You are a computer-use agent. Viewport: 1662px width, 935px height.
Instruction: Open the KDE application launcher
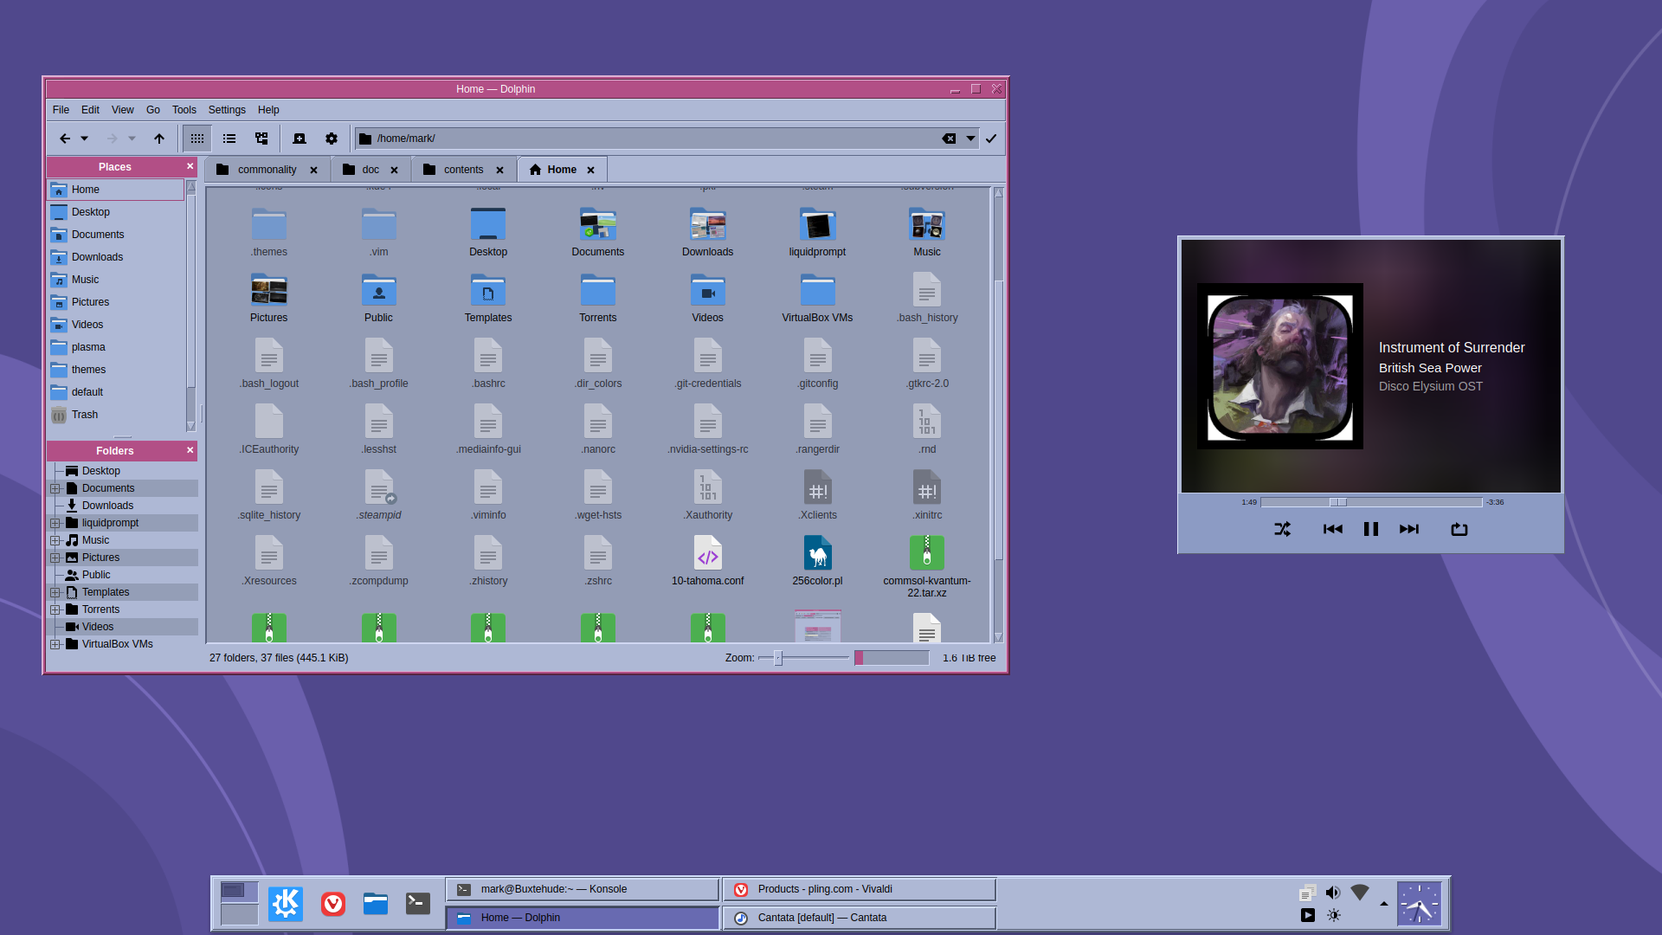[286, 904]
